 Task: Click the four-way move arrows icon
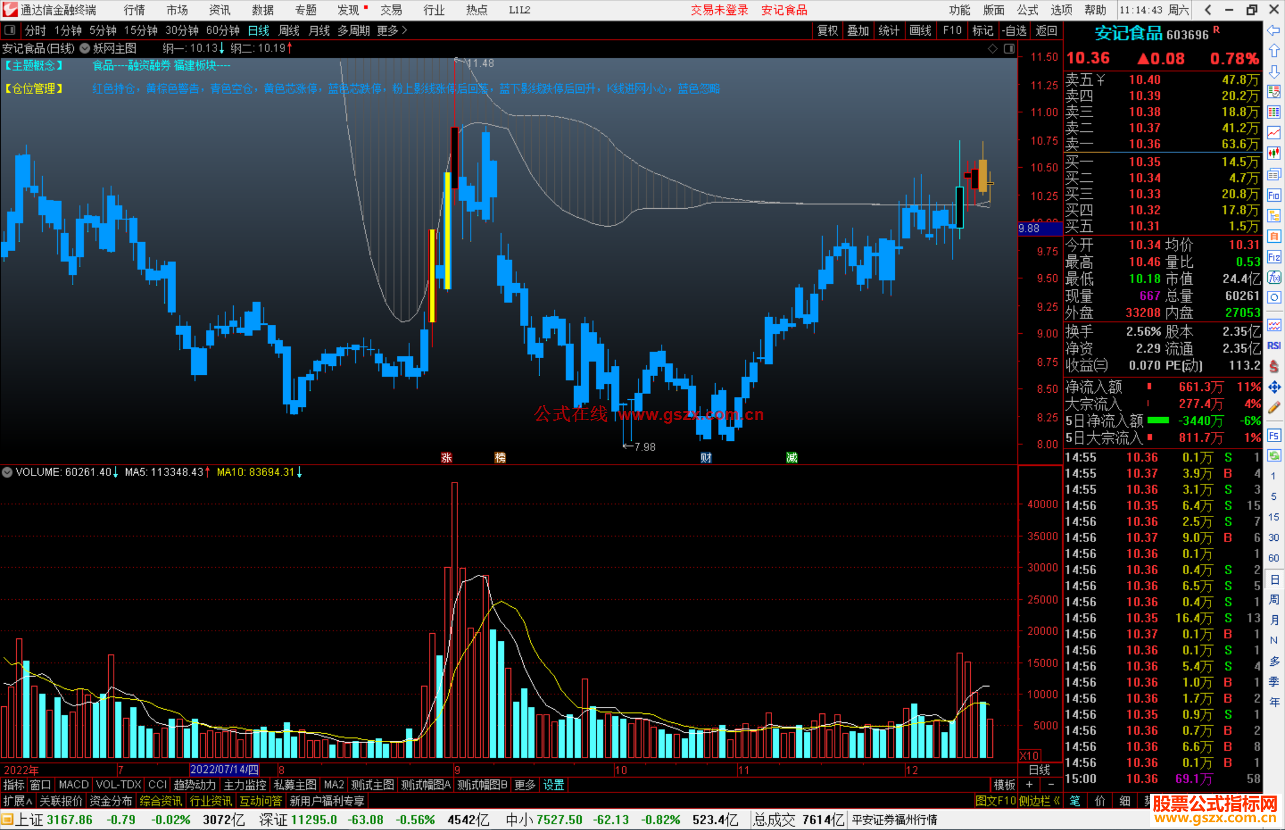tap(1274, 387)
